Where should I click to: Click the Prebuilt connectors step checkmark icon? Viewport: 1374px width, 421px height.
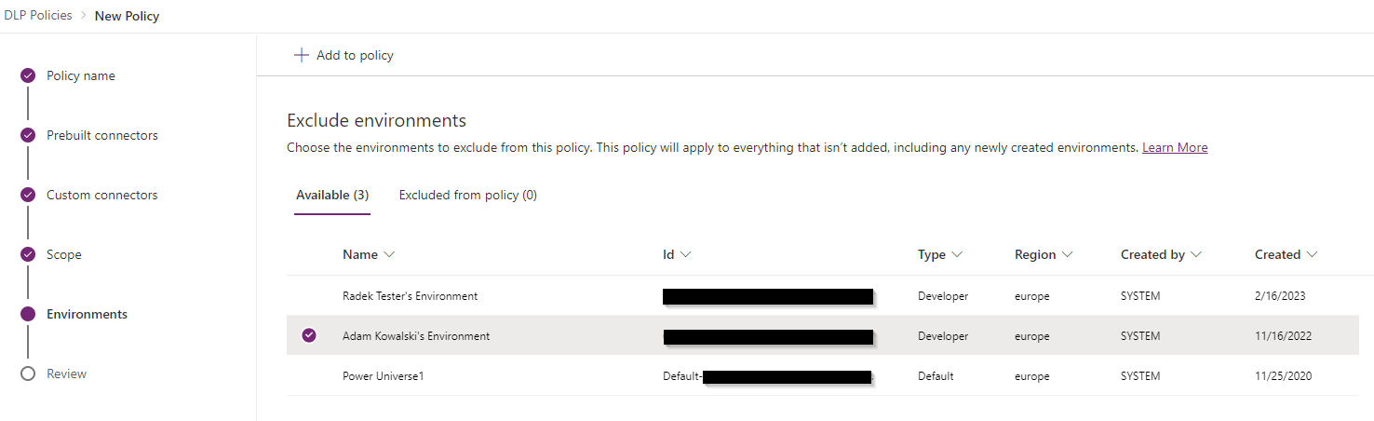click(28, 135)
